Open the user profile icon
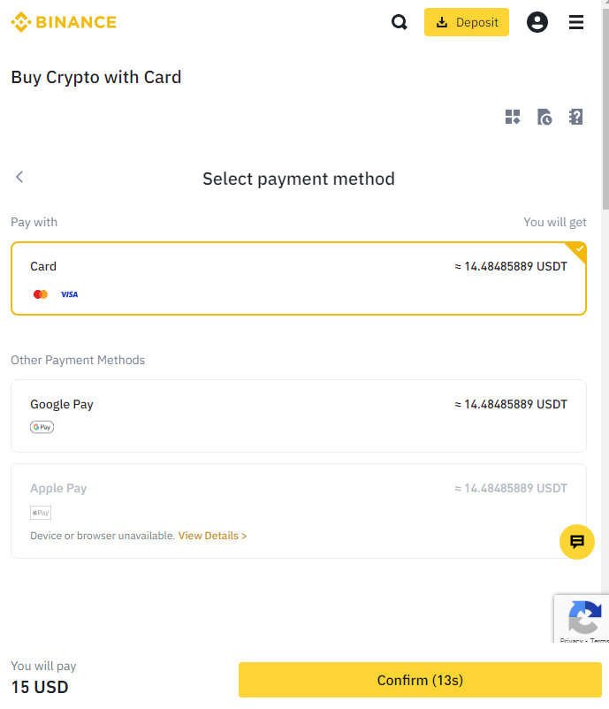The width and height of the screenshot is (609, 709). 537,22
